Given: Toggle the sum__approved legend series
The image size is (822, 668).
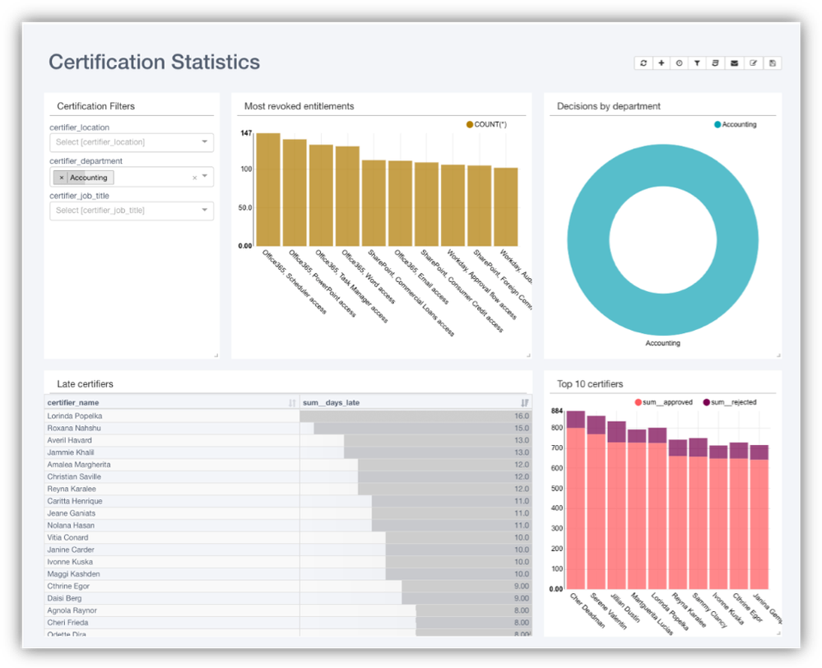Looking at the screenshot, I should pyautogui.click(x=638, y=402).
